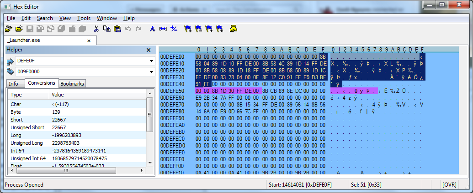
Task: Click the Open Process toolbar icon
Action: pos(8,29)
